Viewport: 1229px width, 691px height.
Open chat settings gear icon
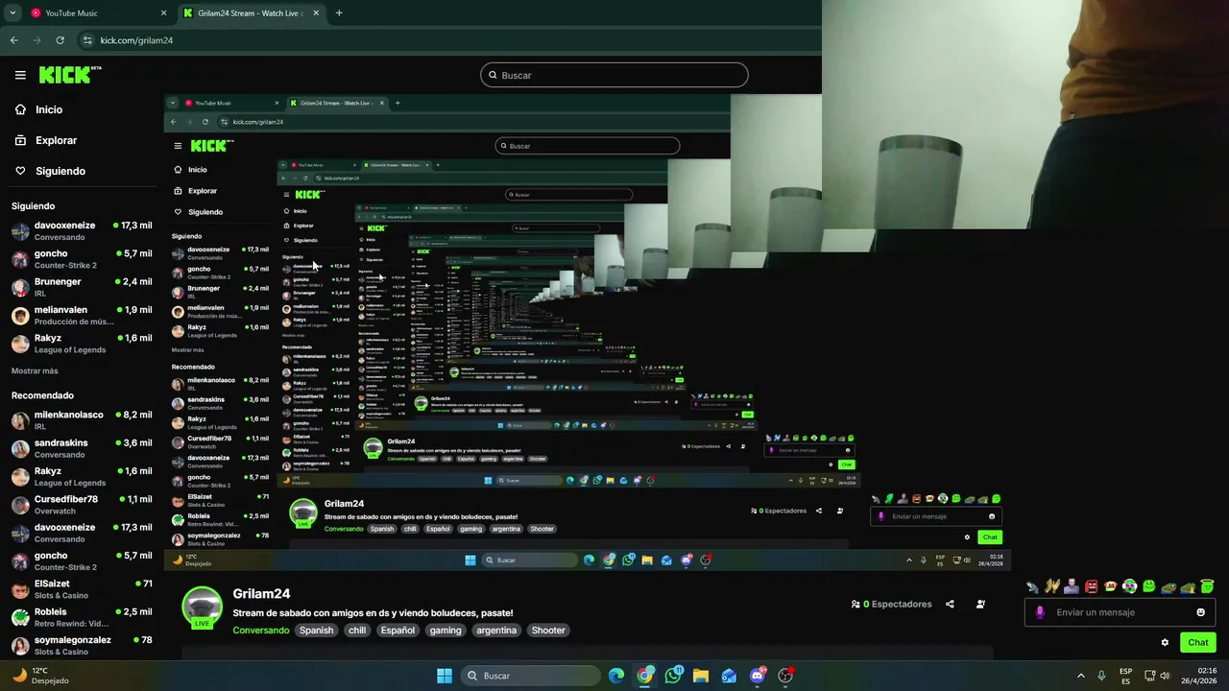[1165, 643]
